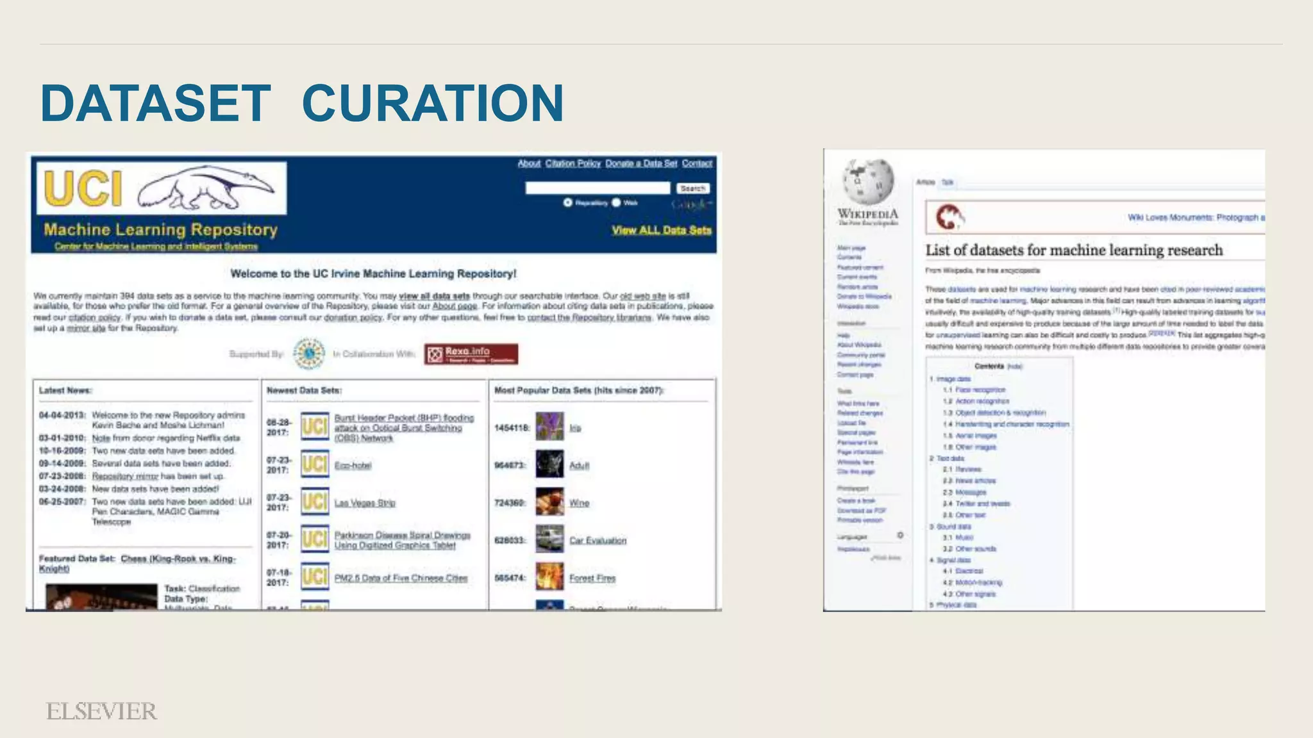Click the Forest Fires thumbnail
This screenshot has height=738, width=1313.
549,577
